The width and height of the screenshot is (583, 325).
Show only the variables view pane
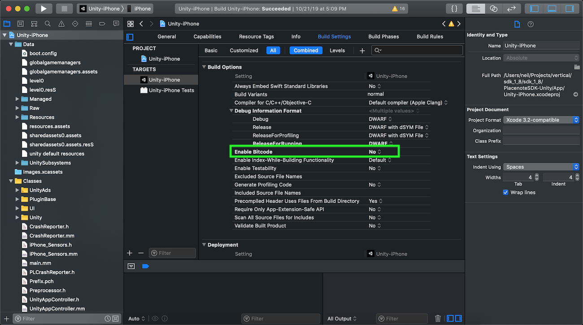coord(450,318)
